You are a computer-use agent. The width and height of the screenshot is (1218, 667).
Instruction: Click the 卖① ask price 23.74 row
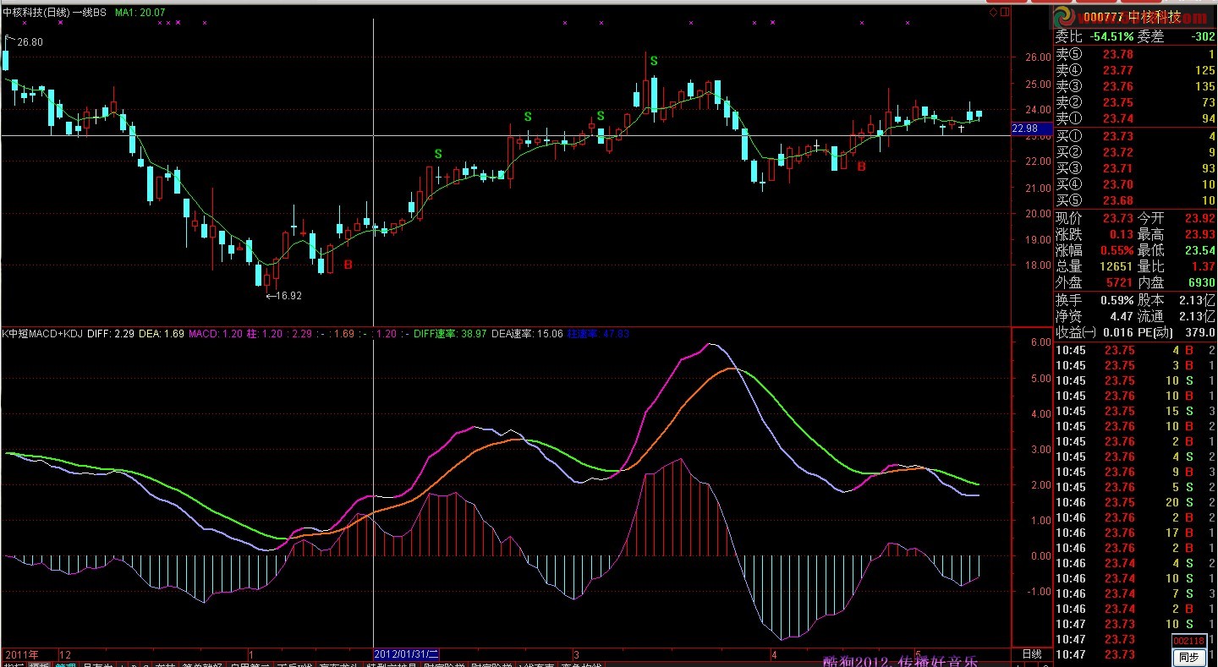1133,119
